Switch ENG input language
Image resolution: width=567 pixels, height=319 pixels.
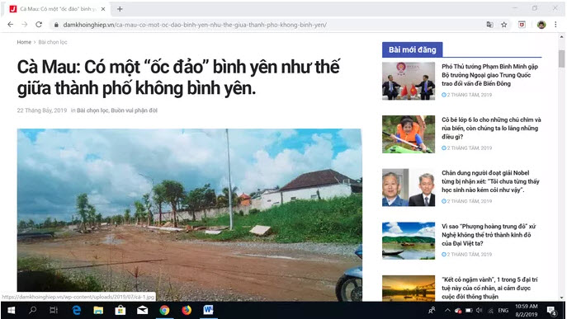[503, 310]
